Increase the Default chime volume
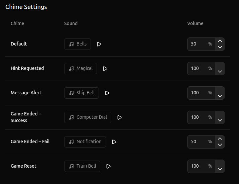 coord(220,41)
